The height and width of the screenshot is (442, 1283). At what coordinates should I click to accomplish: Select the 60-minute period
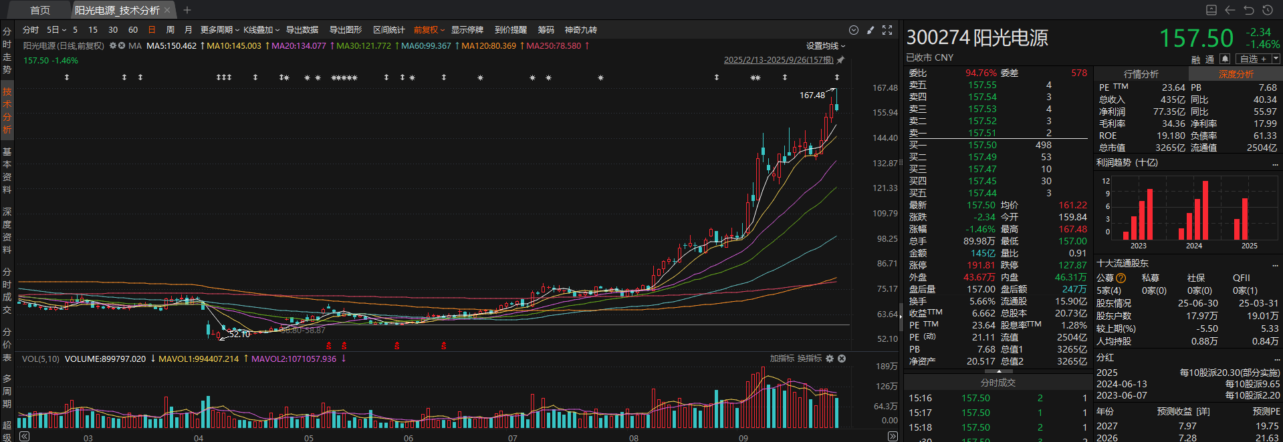[133, 30]
